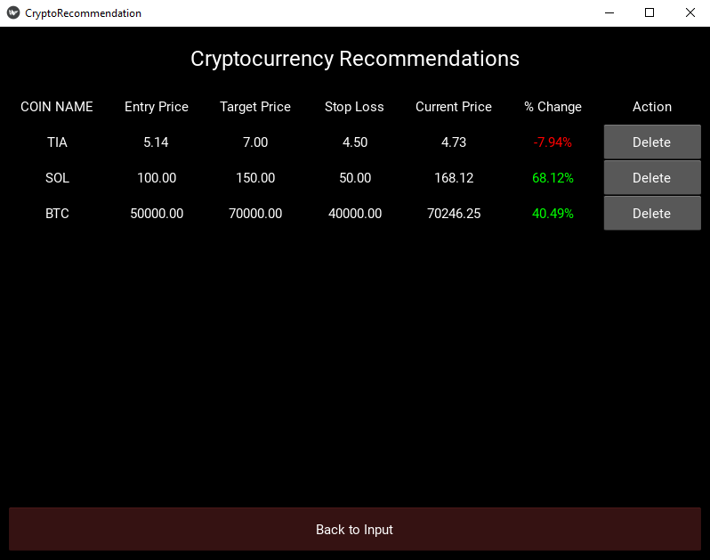Select the Target Price column header
This screenshot has width=710, height=560.
(x=255, y=107)
